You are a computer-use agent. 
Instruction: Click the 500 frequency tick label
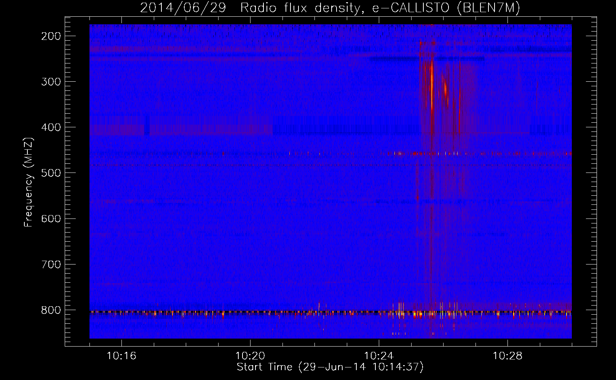[x=51, y=173]
